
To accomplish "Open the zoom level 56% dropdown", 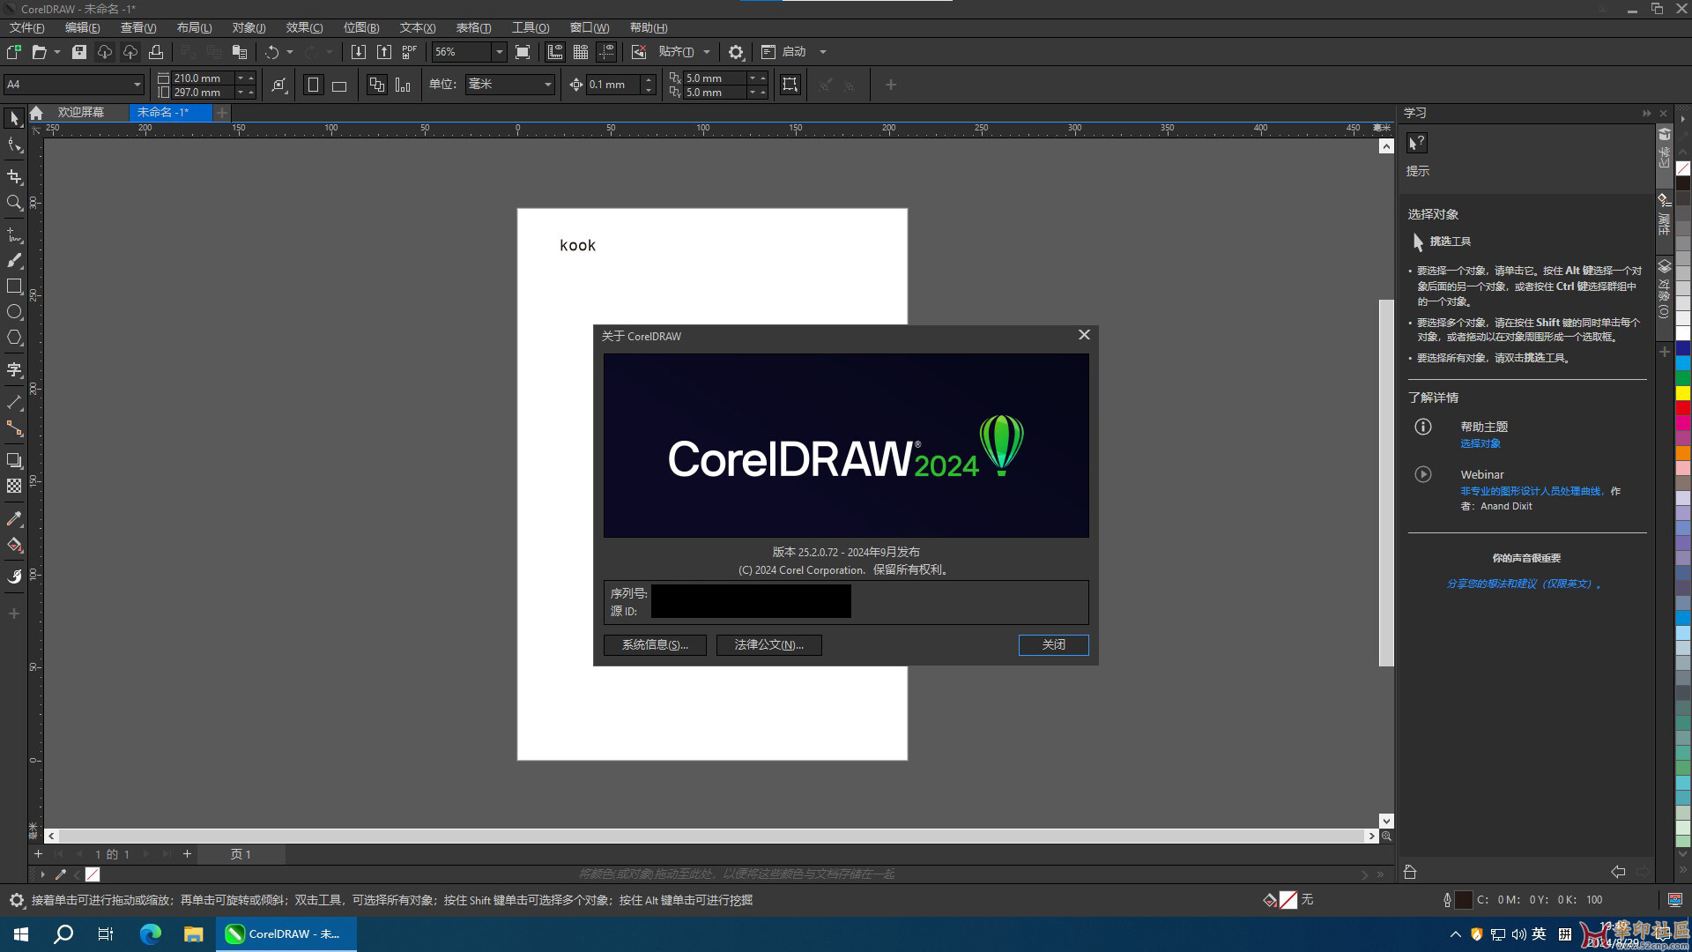I will [x=499, y=52].
